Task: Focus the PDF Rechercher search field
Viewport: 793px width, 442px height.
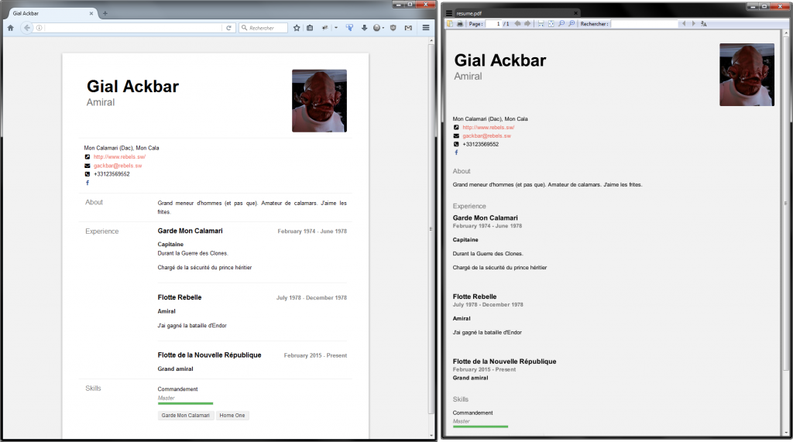Action: coord(644,24)
